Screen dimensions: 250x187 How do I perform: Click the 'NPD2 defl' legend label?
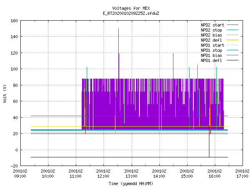tap(211, 40)
